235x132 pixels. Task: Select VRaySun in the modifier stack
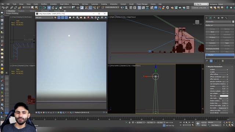(x=220, y=55)
